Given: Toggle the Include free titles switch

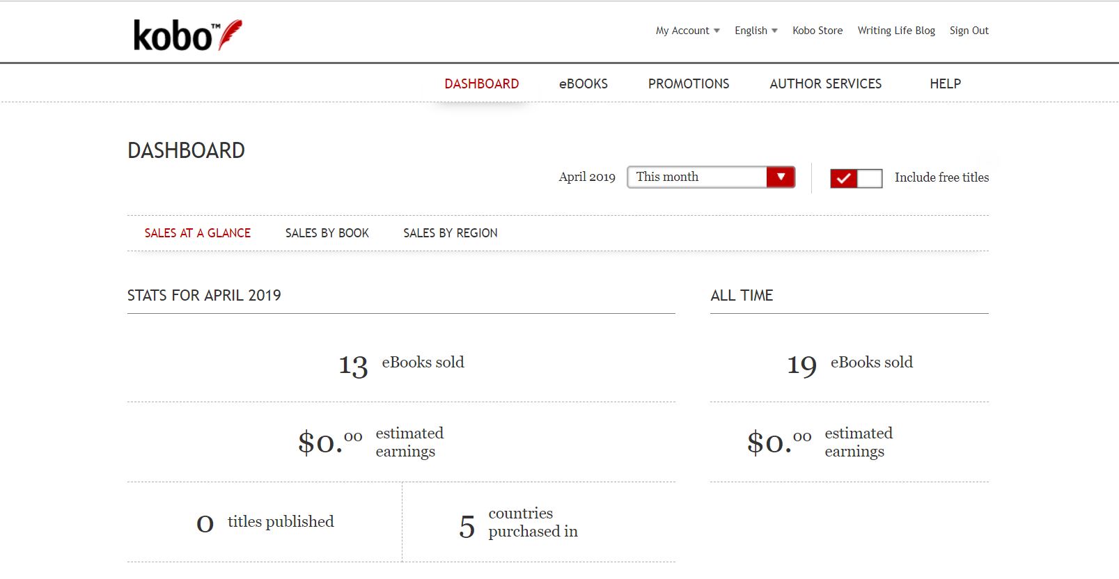Looking at the screenshot, I should [x=856, y=178].
